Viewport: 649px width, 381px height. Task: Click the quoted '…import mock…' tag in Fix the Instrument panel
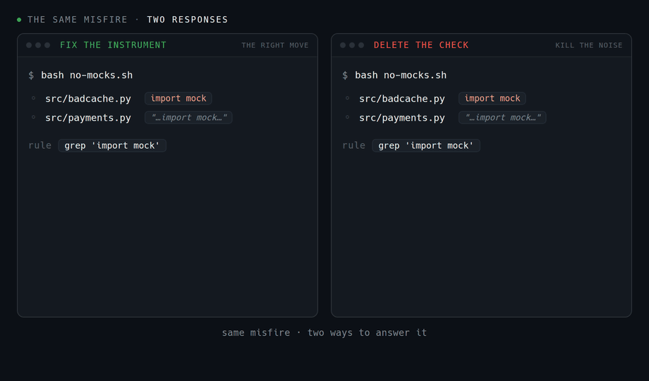click(x=188, y=117)
